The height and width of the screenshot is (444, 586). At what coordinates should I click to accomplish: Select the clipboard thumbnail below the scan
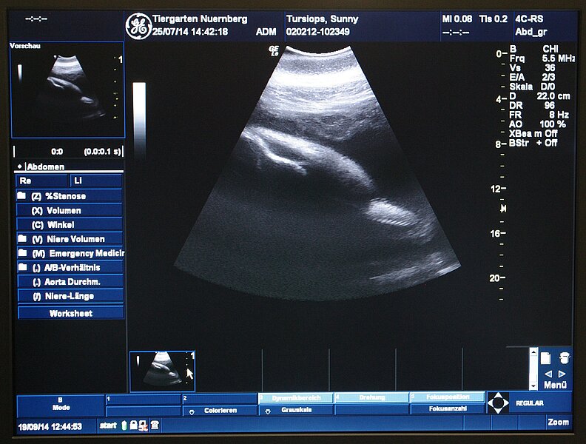pos(162,370)
